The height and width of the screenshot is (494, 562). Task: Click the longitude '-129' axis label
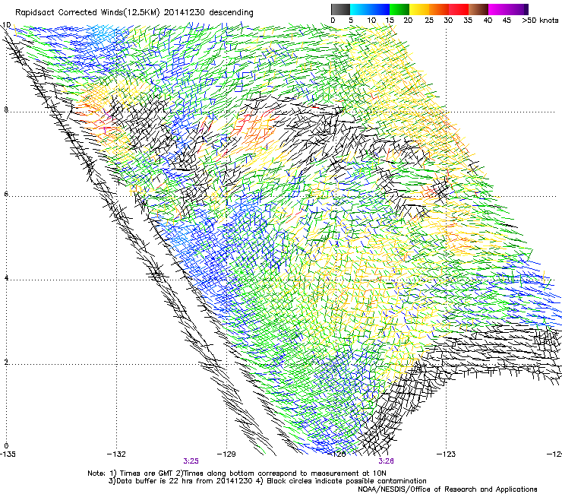pos(226,454)
